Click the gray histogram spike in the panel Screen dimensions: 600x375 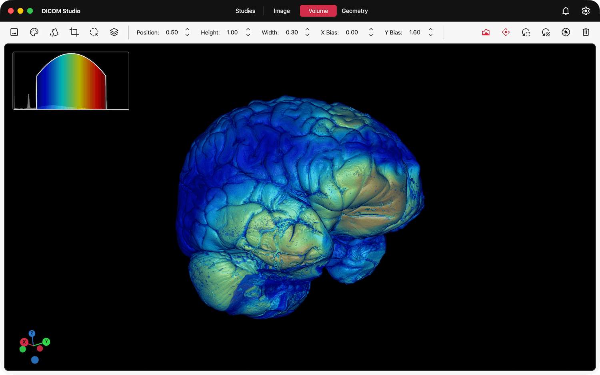coord(28,101)
